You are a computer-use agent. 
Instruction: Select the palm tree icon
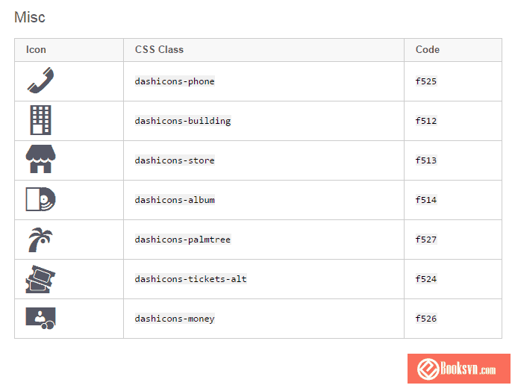click(40, 240)
